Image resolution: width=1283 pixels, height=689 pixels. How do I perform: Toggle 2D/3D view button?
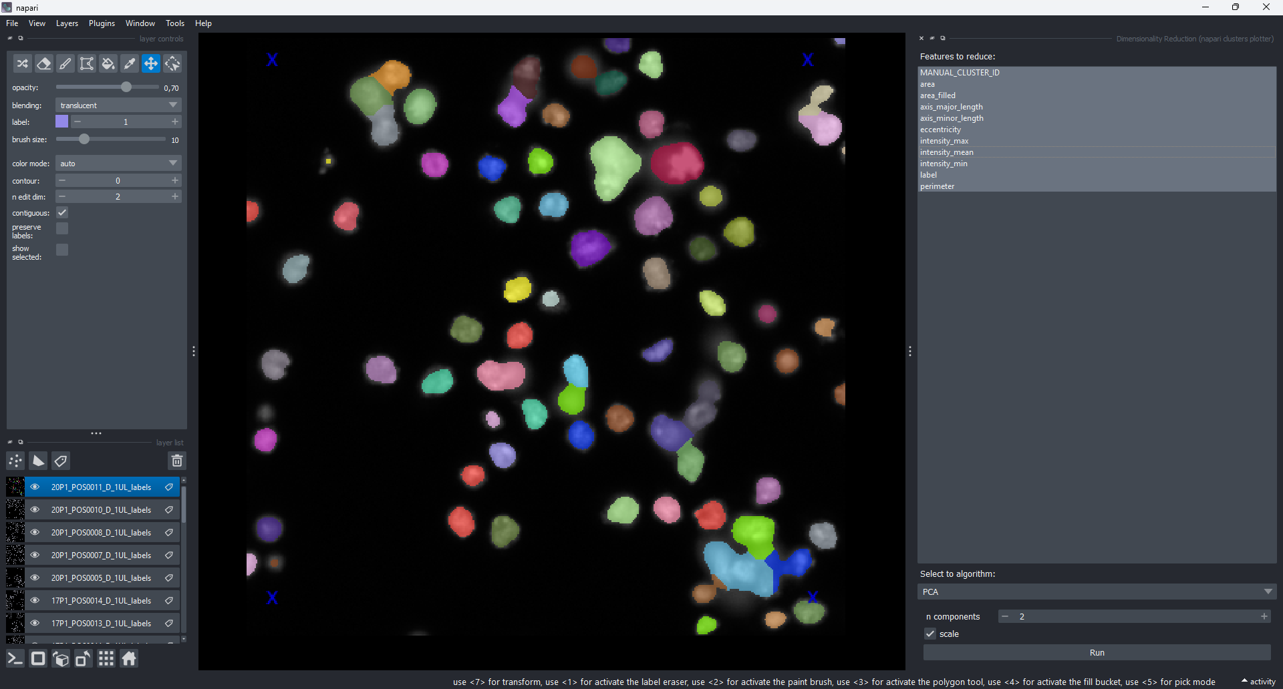pos(38,659)
